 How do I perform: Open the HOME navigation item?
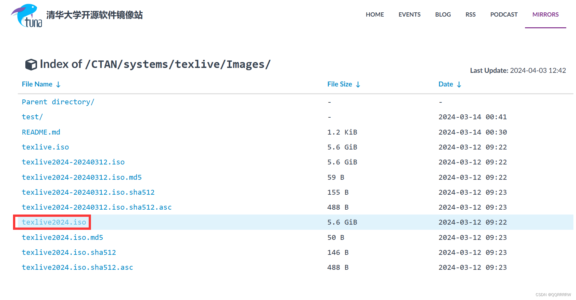375,15
